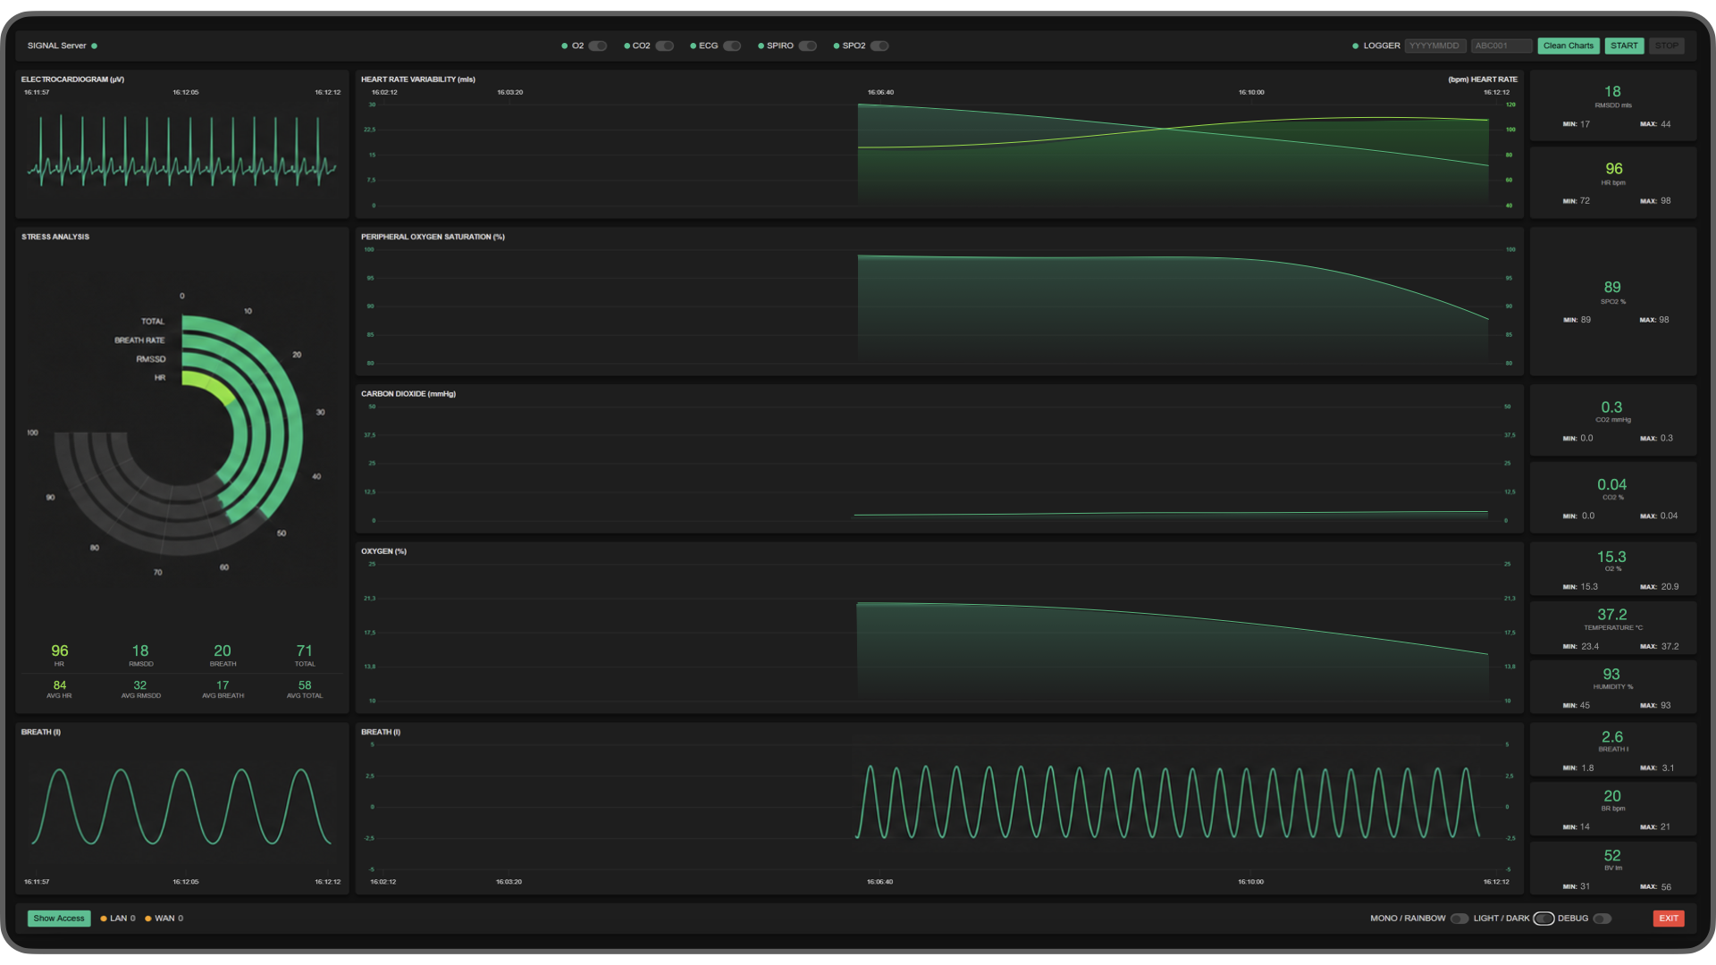Focus the ABC001 logger ID field
Screen dimensions: 1716x965
tap(1501, 46)
